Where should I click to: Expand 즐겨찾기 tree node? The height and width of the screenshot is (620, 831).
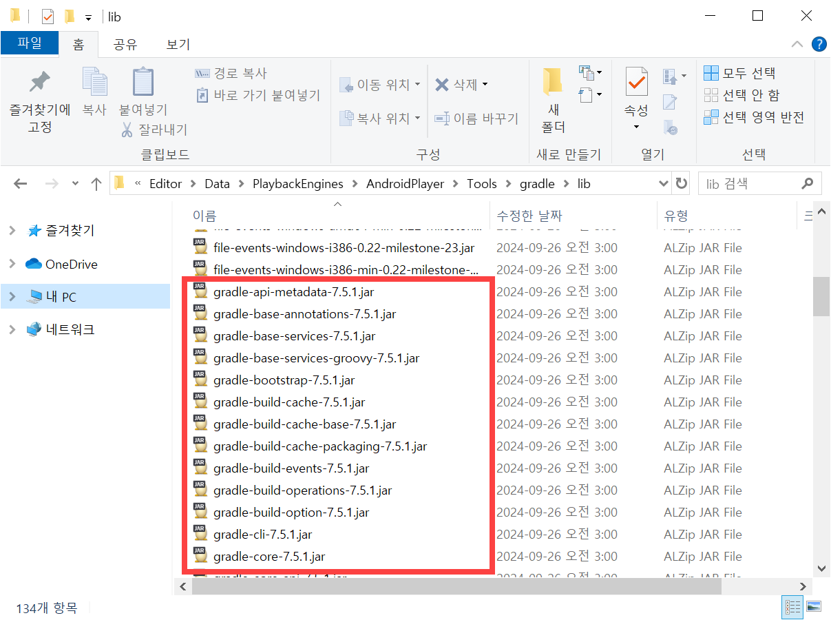[12, 231]
